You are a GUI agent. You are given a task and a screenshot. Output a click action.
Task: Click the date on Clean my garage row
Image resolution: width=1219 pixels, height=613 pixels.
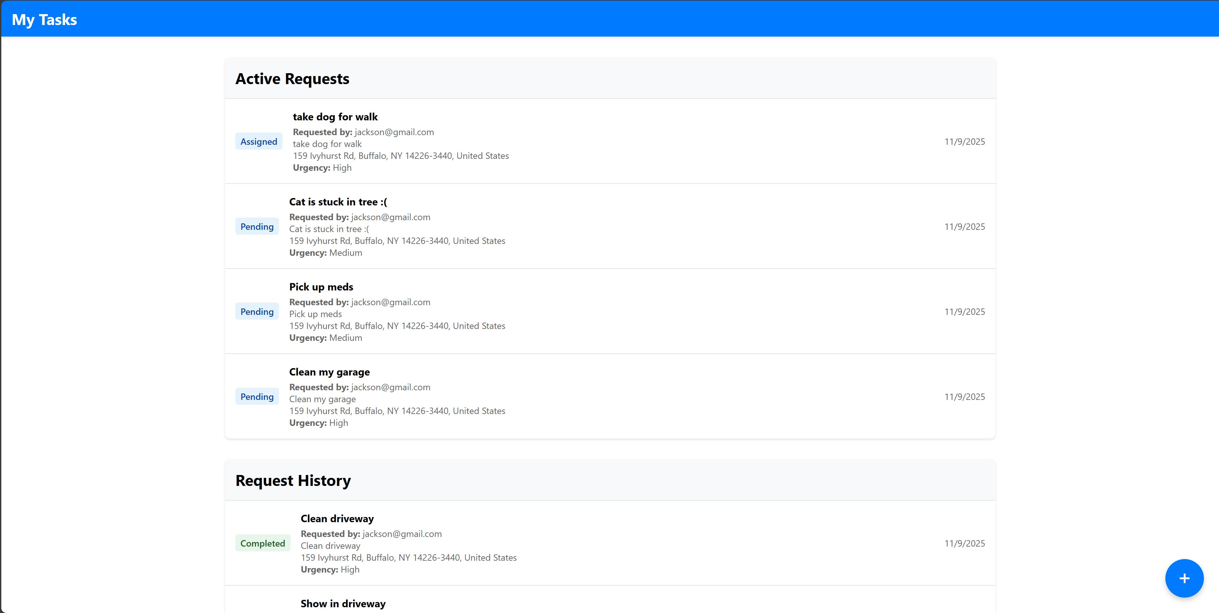click(x=964, y=397)
